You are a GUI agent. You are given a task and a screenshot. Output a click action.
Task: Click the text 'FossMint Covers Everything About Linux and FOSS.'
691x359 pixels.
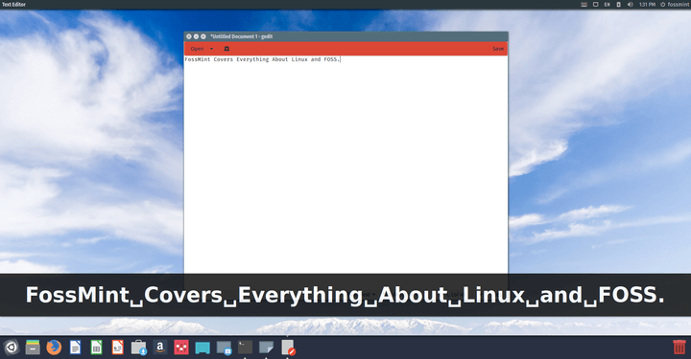(262, 59)
